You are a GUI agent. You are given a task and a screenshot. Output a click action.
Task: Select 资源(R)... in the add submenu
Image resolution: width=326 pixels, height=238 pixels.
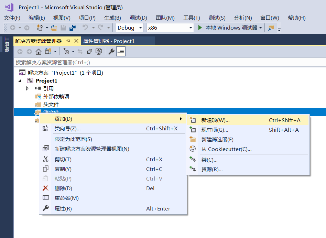click(x=248, y=170)
